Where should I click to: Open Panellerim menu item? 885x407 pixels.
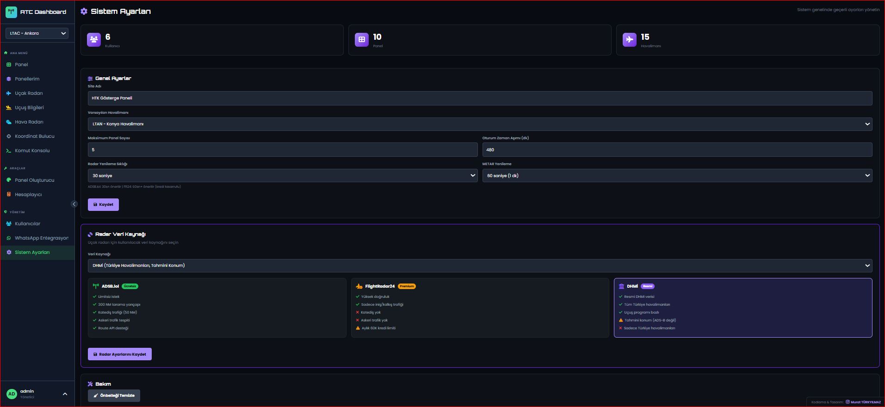click(x=37, y=79)
